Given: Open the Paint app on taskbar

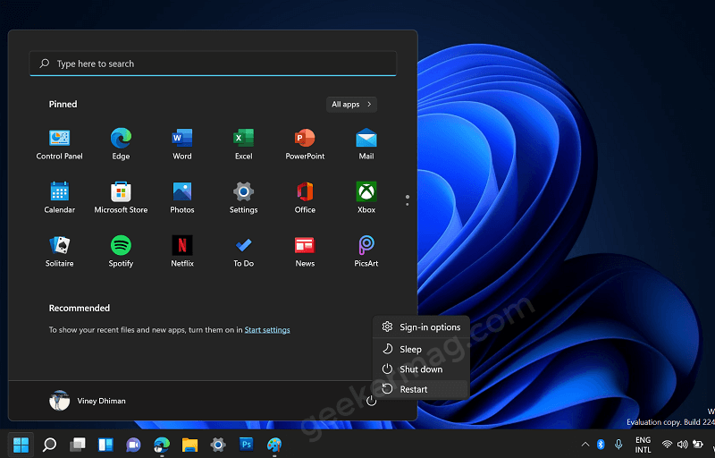Looking at the screenshot, I should [x=274, y=445].
